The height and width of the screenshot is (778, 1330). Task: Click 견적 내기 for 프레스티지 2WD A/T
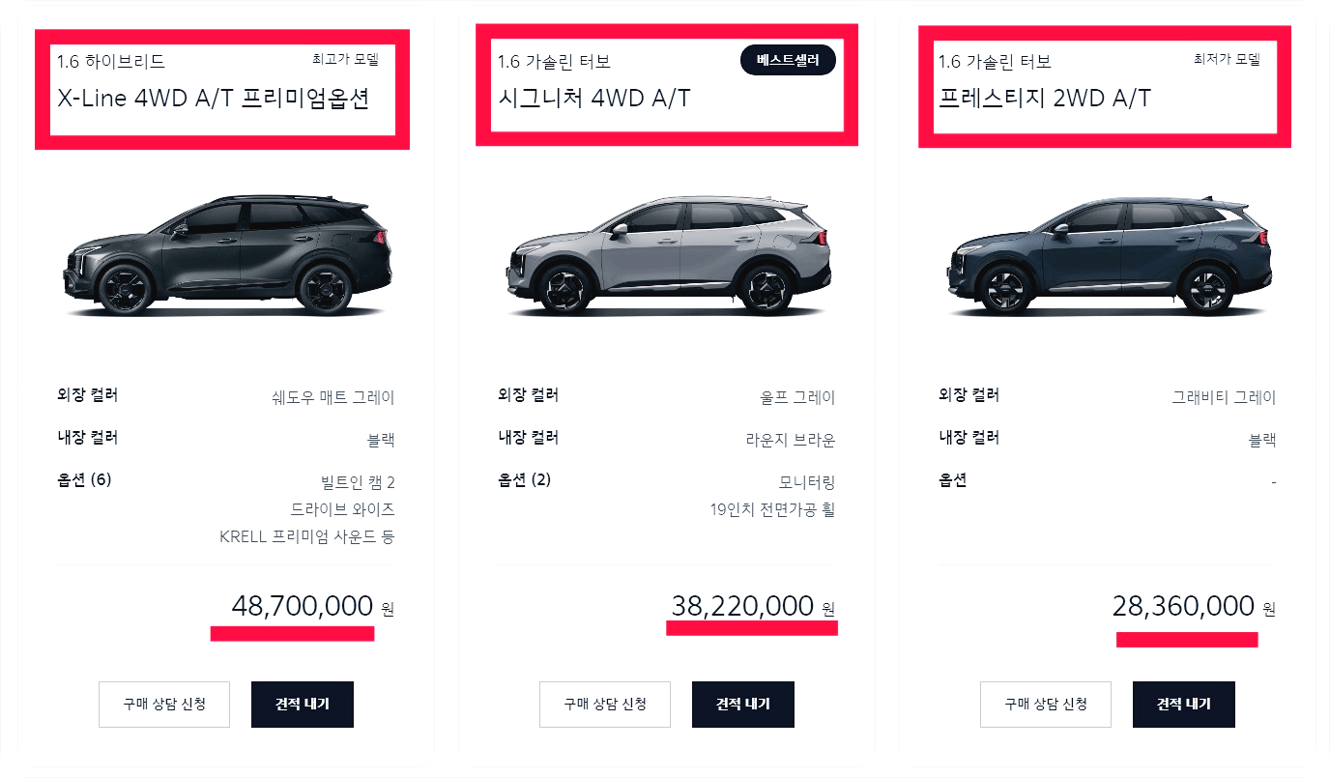coord(1183,704)
